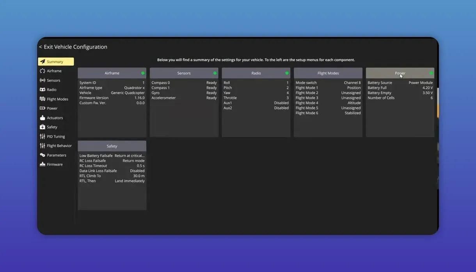Click the Safety summary panel header
476x272 pixels.
tap(112, 146)
